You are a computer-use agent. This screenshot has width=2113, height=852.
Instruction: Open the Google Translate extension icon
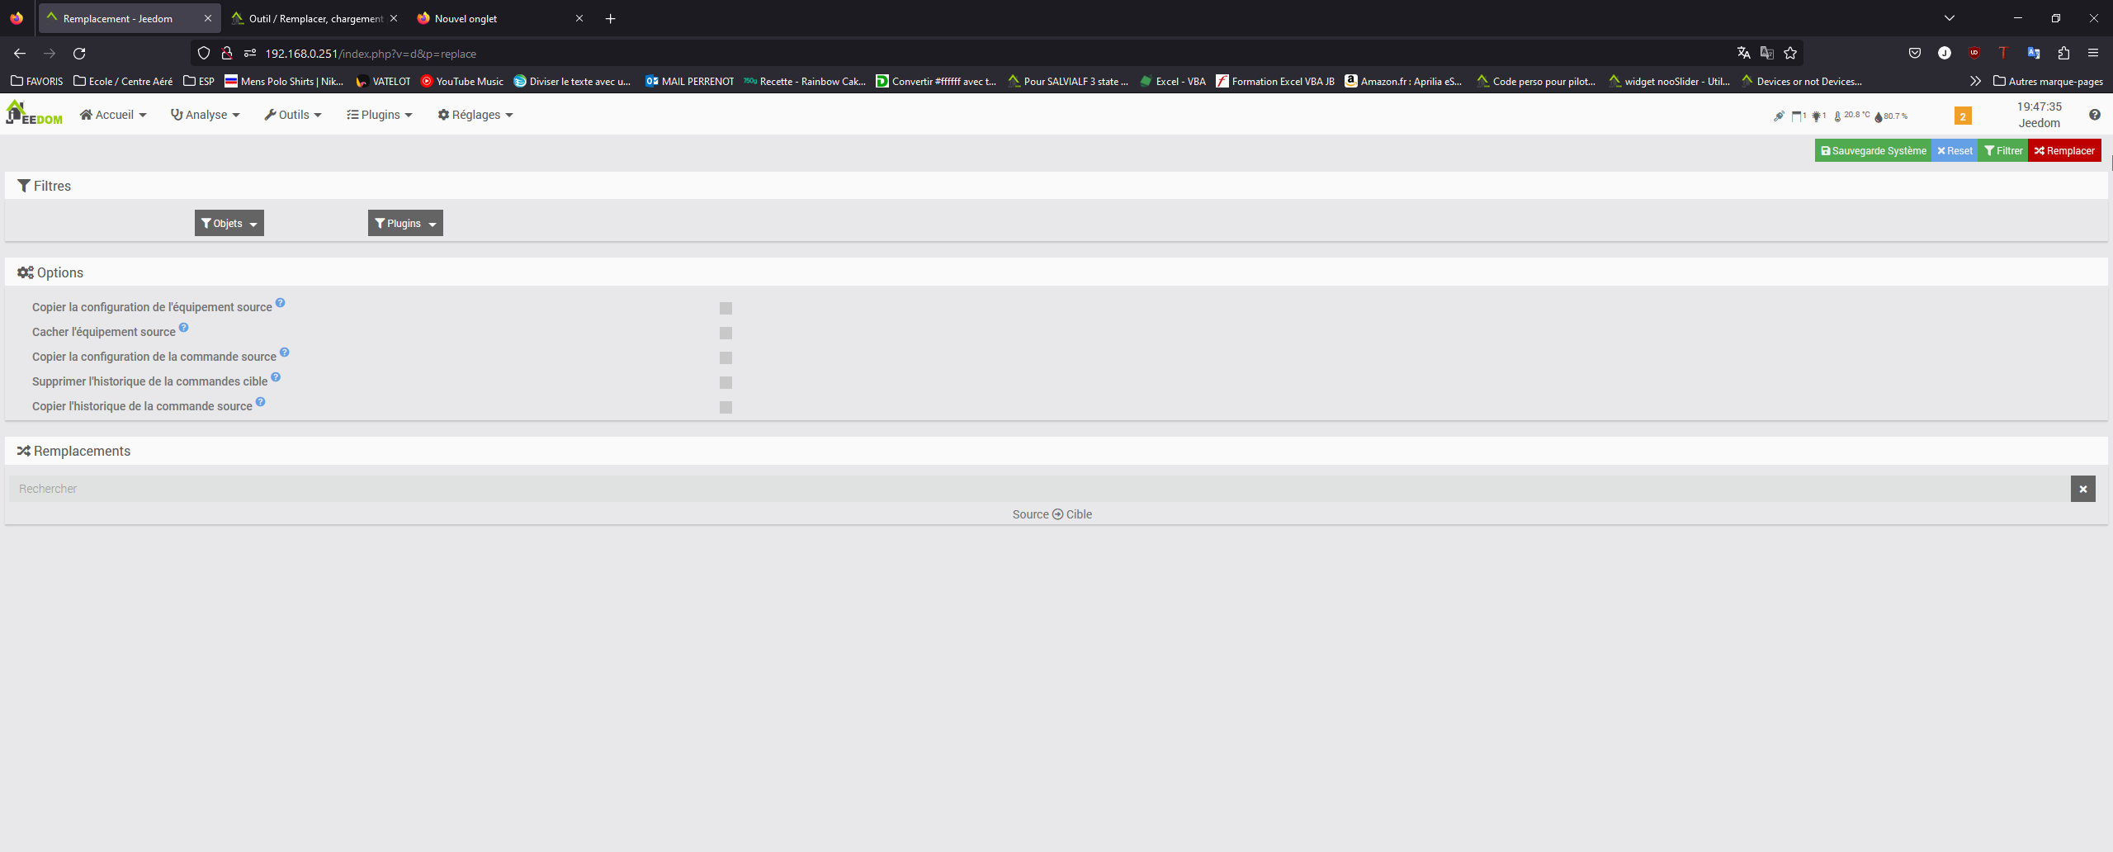click(x=2034, y=54)
